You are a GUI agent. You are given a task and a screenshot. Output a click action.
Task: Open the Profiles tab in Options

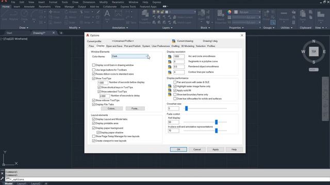point(211,46)
